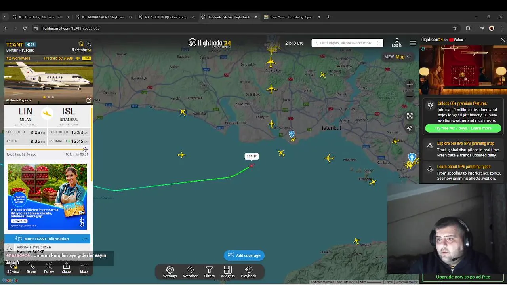Zoom in on the map
The image size is (507, 285).
click(x=410, y=84)
